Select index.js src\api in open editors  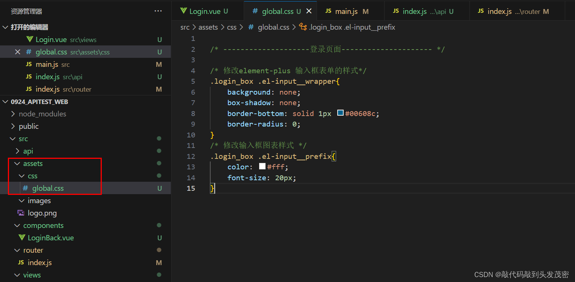click(x=86, y=77)
